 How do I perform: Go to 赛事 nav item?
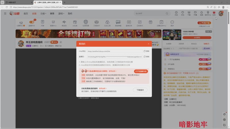[x=52, y=13]
